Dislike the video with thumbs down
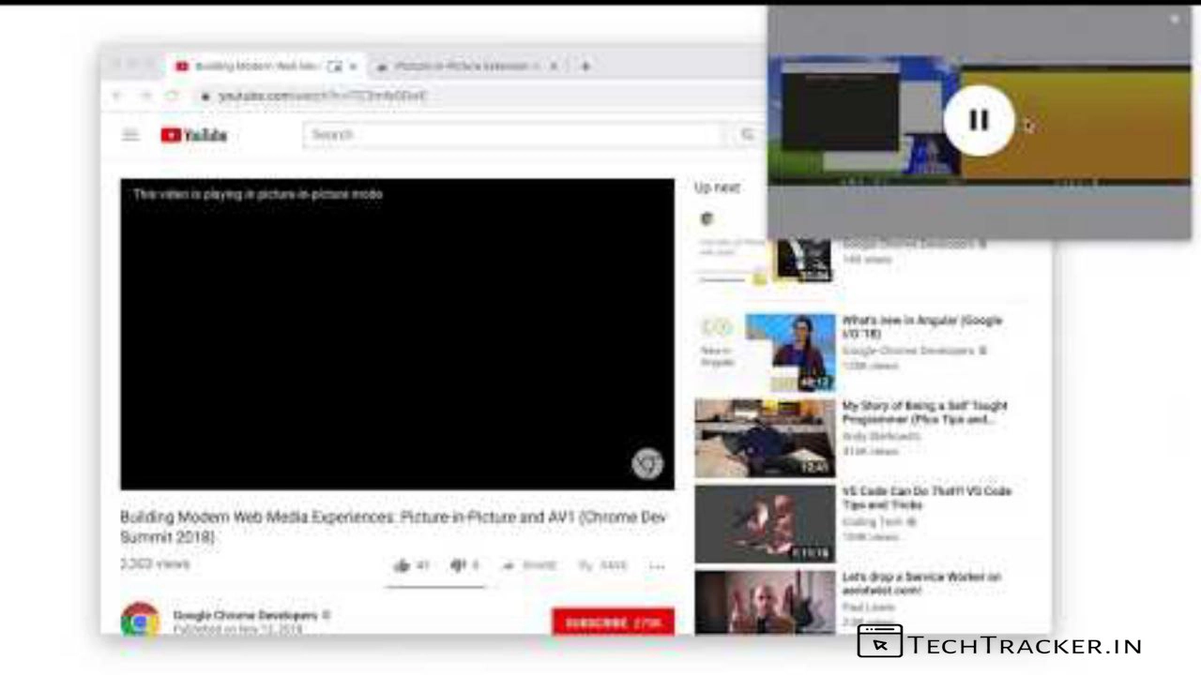 [x=458, y=565]
